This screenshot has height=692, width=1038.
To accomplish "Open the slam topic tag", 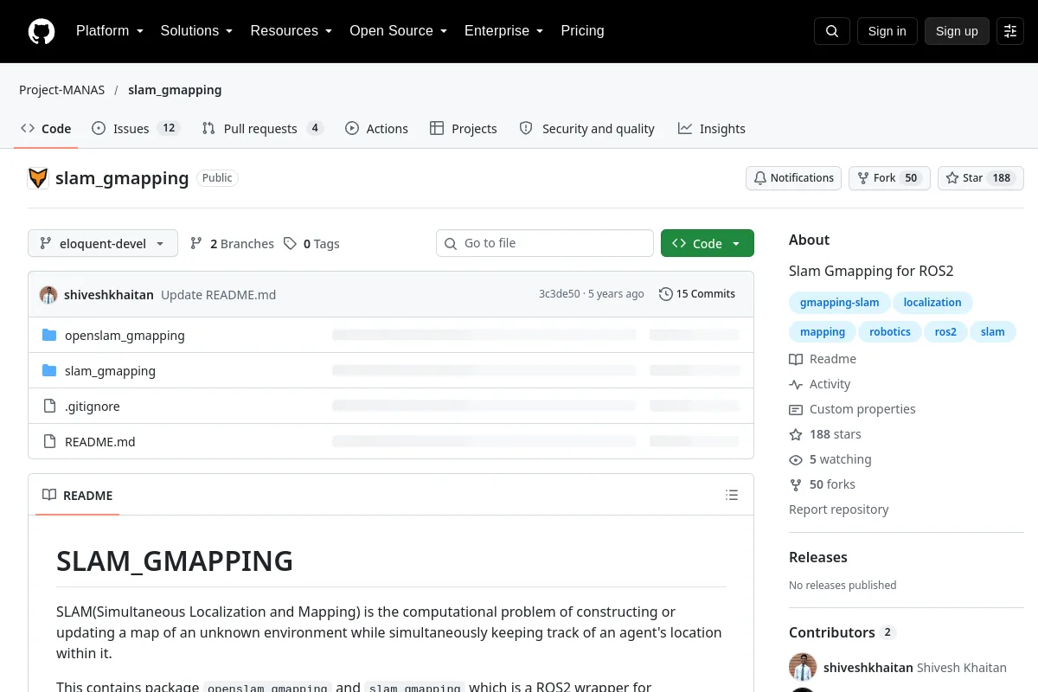I will click(993, 332).
